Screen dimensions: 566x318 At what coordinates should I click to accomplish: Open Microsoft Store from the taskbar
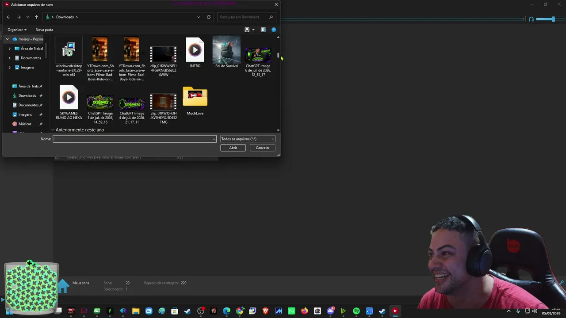click(175, 311)
